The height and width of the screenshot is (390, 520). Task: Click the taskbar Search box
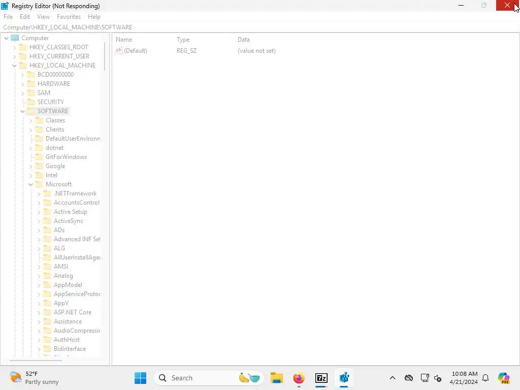coord(209,378)
